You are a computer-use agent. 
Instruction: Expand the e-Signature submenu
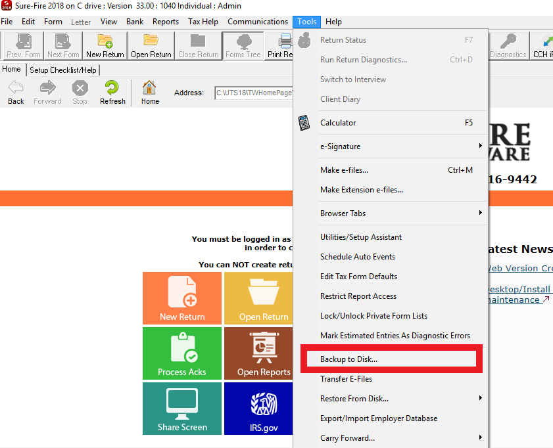click(480, 146)
